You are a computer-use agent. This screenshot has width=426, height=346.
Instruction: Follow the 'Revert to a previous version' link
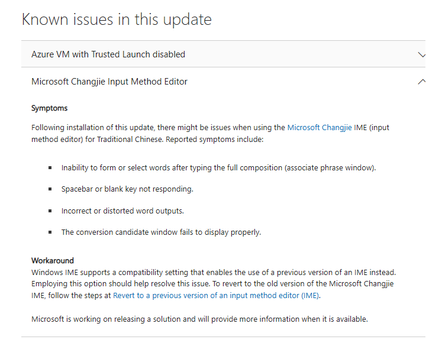(216, 296)
